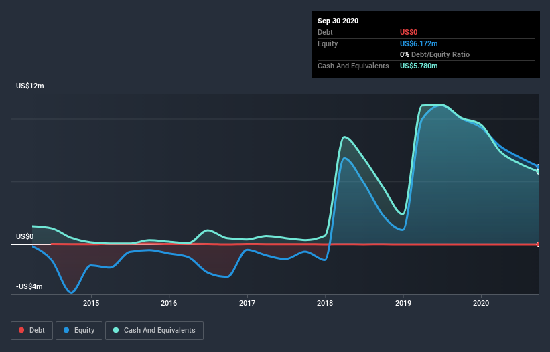The height and width of the screenshot is (352, 550).
Task: Click the 2018 x-axis label
Action: (x=325, y=303)
